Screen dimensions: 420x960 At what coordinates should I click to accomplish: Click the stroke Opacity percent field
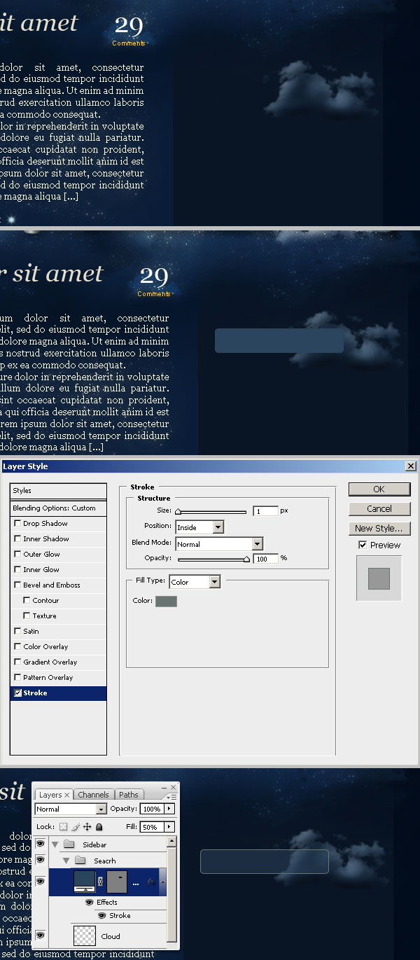(x=265, y=558)
